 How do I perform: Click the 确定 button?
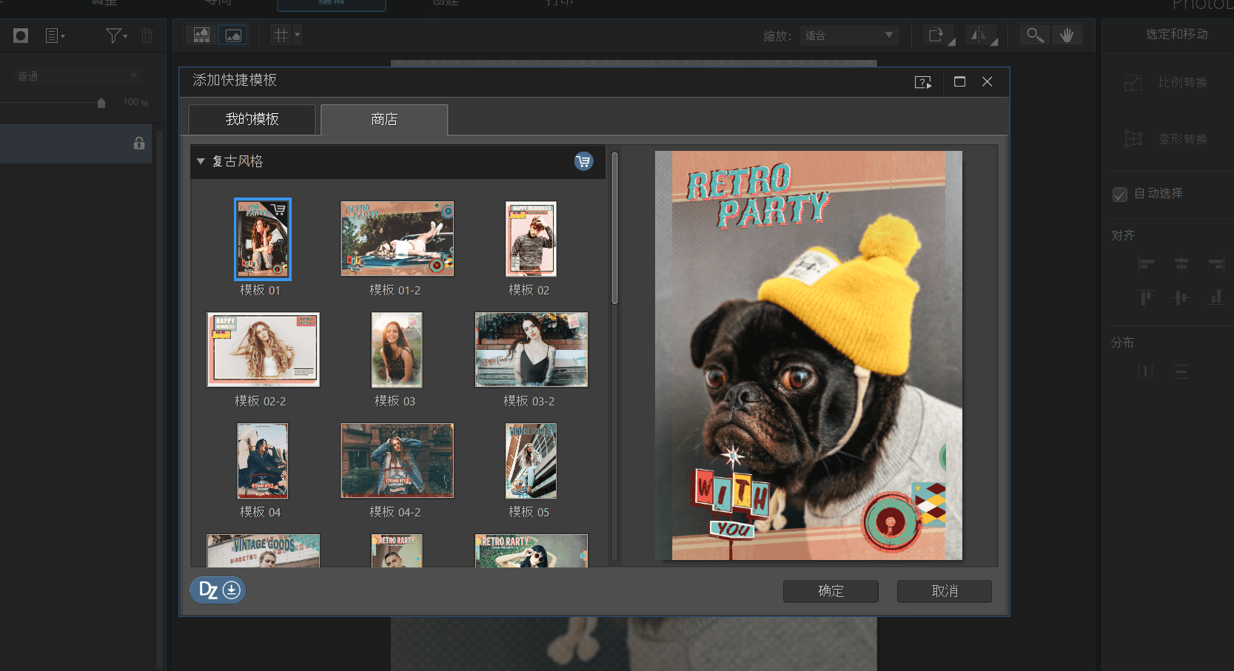coord(831,591)
